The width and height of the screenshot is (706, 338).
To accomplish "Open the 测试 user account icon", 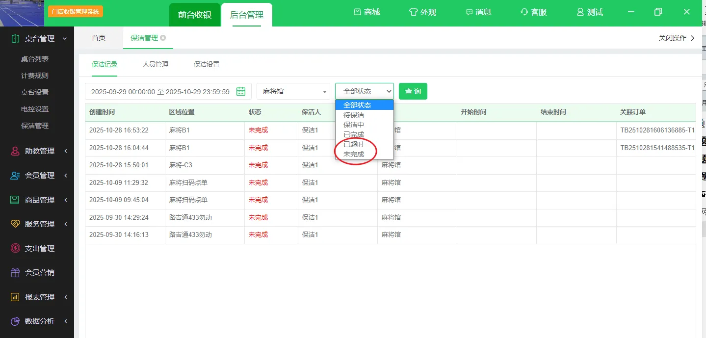I will pos(580,12).
